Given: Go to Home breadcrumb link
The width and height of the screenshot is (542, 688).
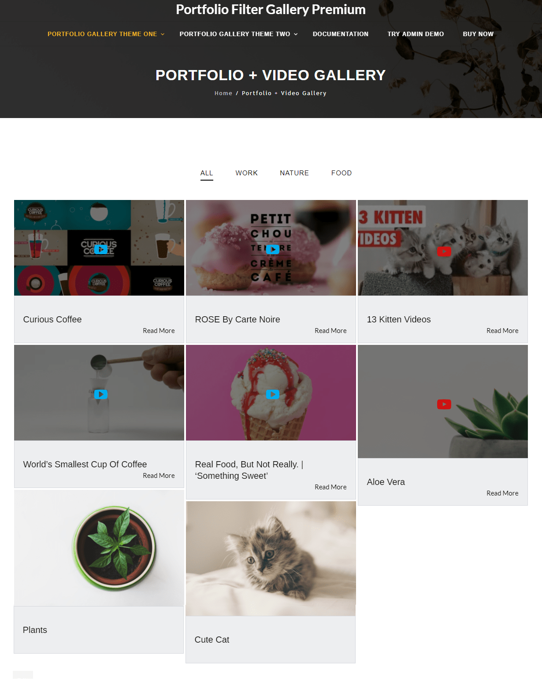Looking at the screenshot, I should [x=223, y=93].
